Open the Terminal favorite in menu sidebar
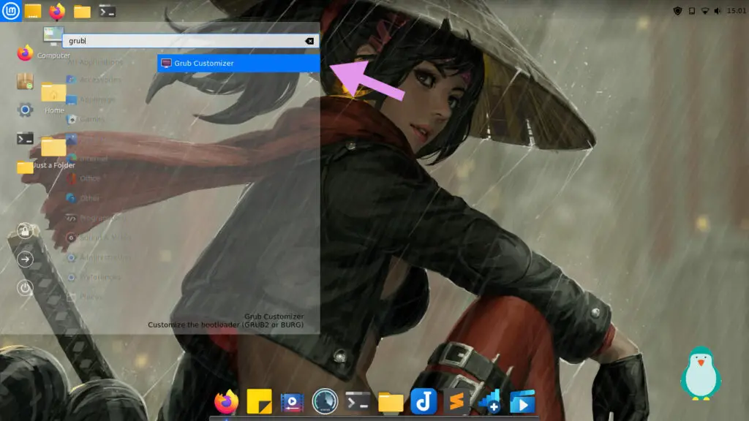Image resolution: width=749 pixels, height=421 pixels. point(25,139)
